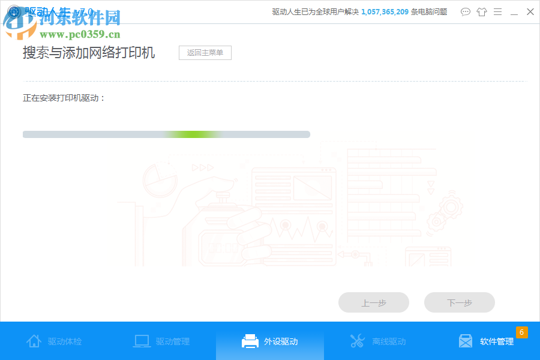540x360 pixels.
Task: Click the 外设驱动 printer icon
Action: [x=250, y=340]
